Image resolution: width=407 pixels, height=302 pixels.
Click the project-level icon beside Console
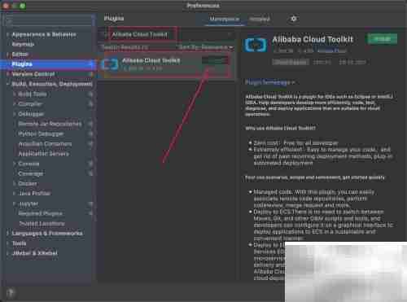(90, 164)
